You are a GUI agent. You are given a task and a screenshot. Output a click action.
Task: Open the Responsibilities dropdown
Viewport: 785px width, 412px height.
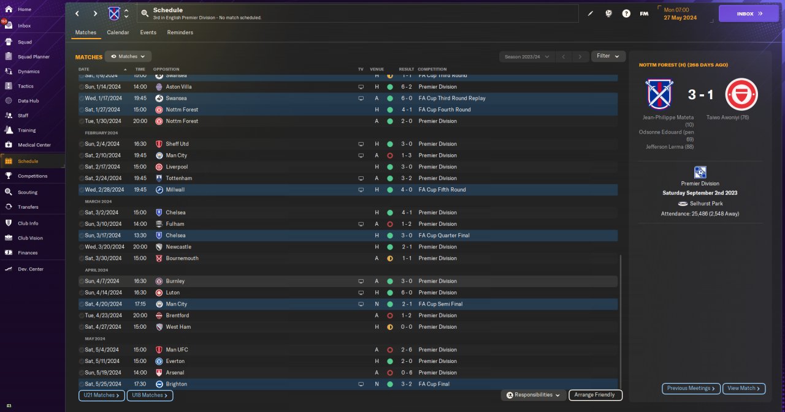[534, 395]
